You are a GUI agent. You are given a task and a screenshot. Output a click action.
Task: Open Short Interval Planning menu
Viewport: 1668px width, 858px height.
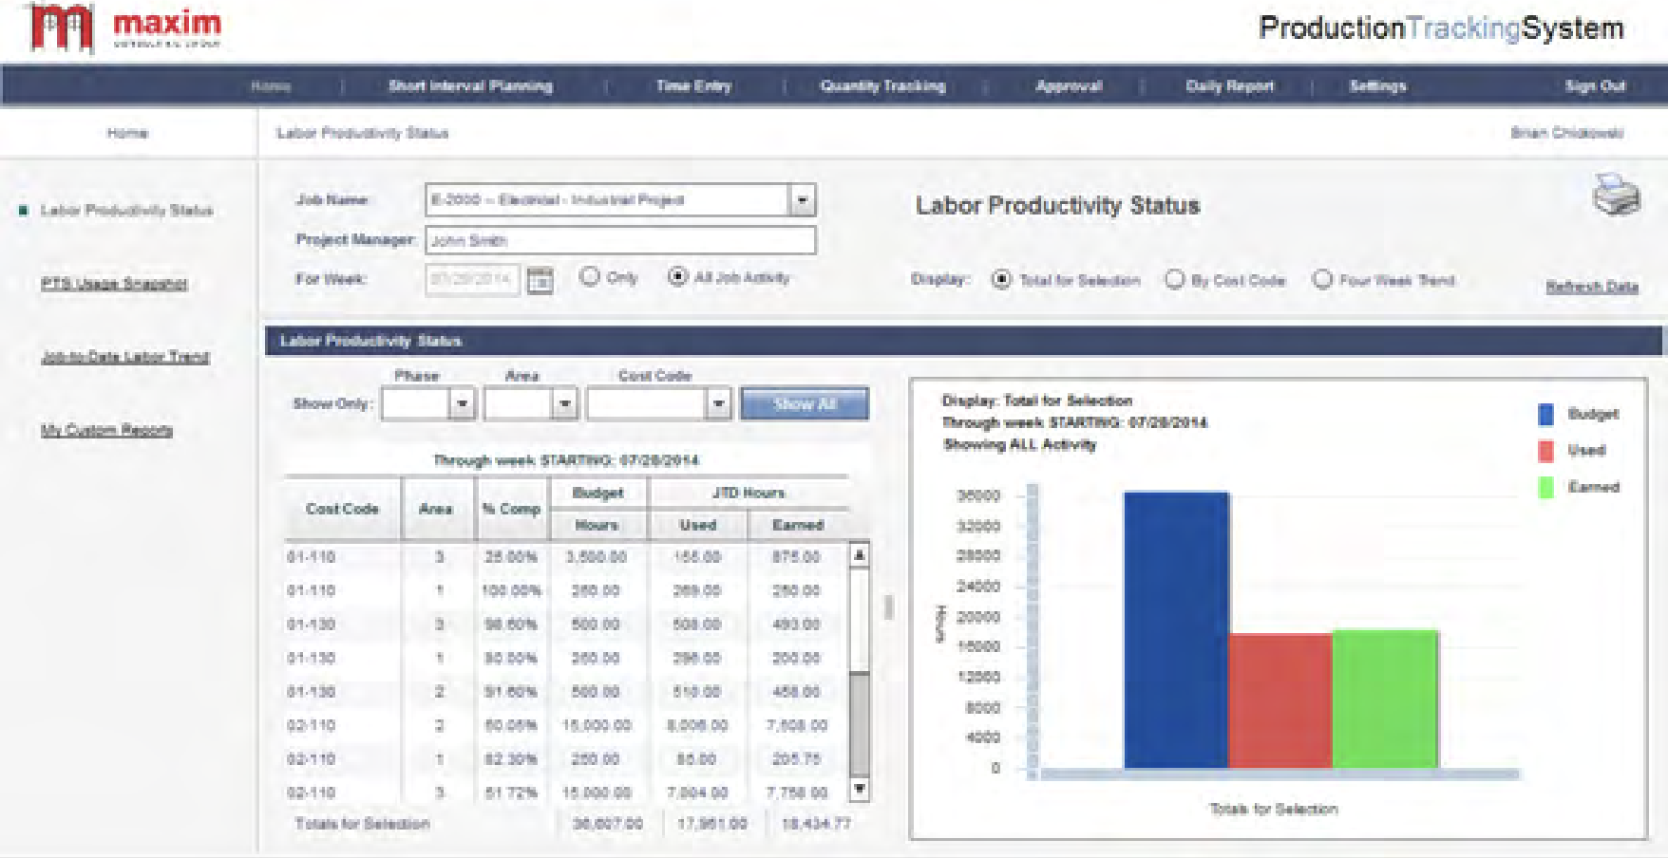coord(470,86)
